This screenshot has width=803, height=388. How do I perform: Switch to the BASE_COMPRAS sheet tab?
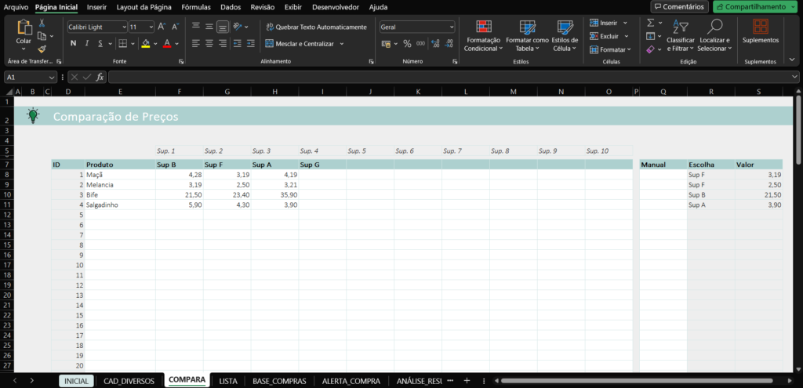(x=279, y=381)
